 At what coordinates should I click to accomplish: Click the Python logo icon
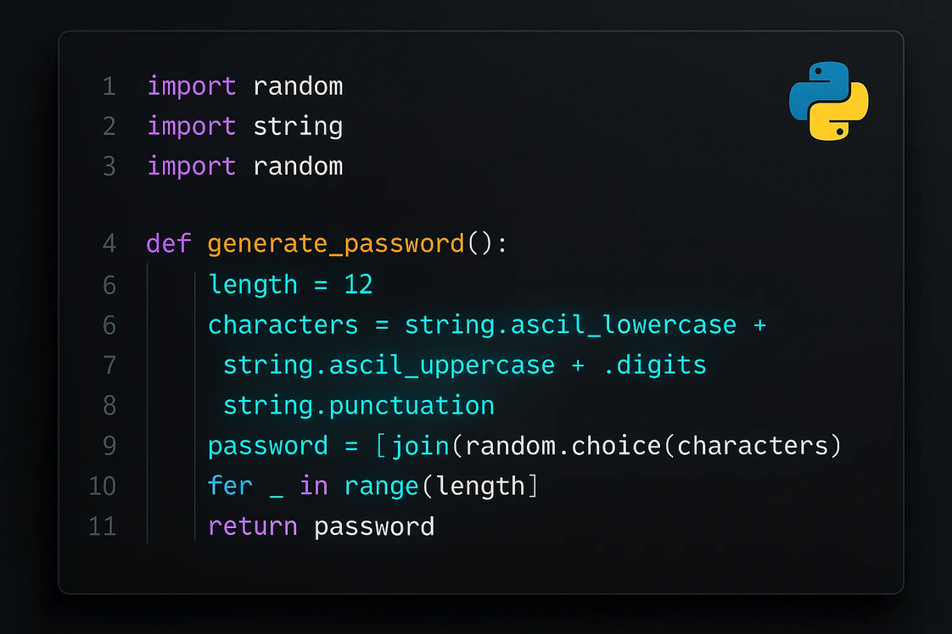pos(828,100)
